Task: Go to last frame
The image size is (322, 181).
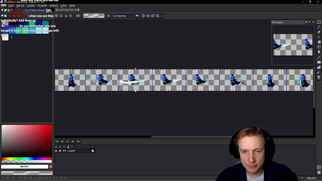Action: click(x=78, y=142)
